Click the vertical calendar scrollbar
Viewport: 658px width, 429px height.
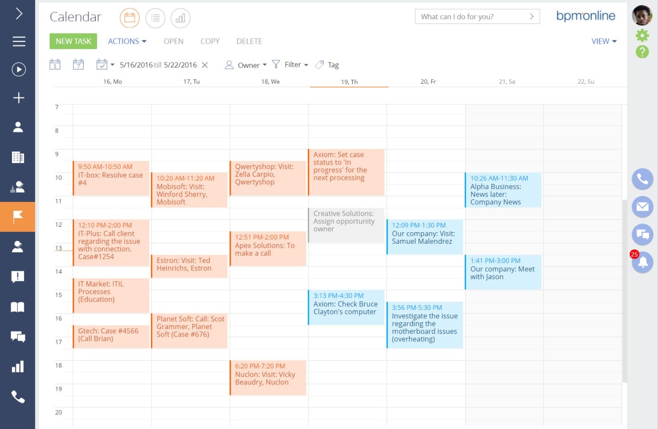coord(624,290)
